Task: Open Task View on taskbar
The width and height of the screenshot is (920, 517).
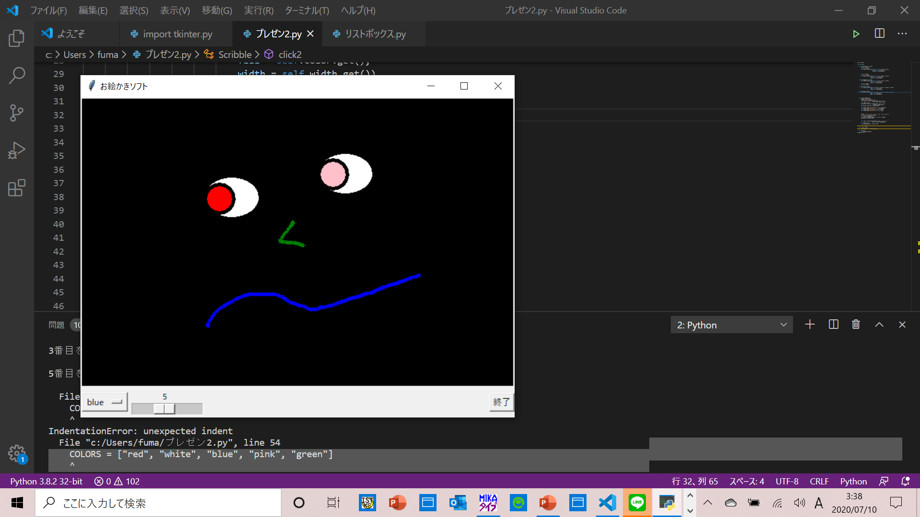Action: pyautogui.click(x=333, y=503)
